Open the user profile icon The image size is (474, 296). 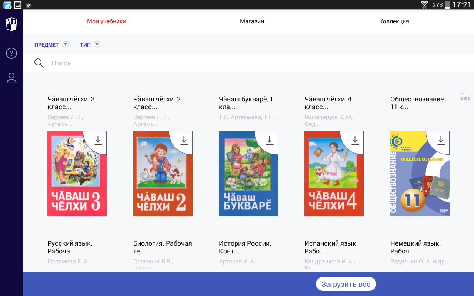click(x=11, y=78)
